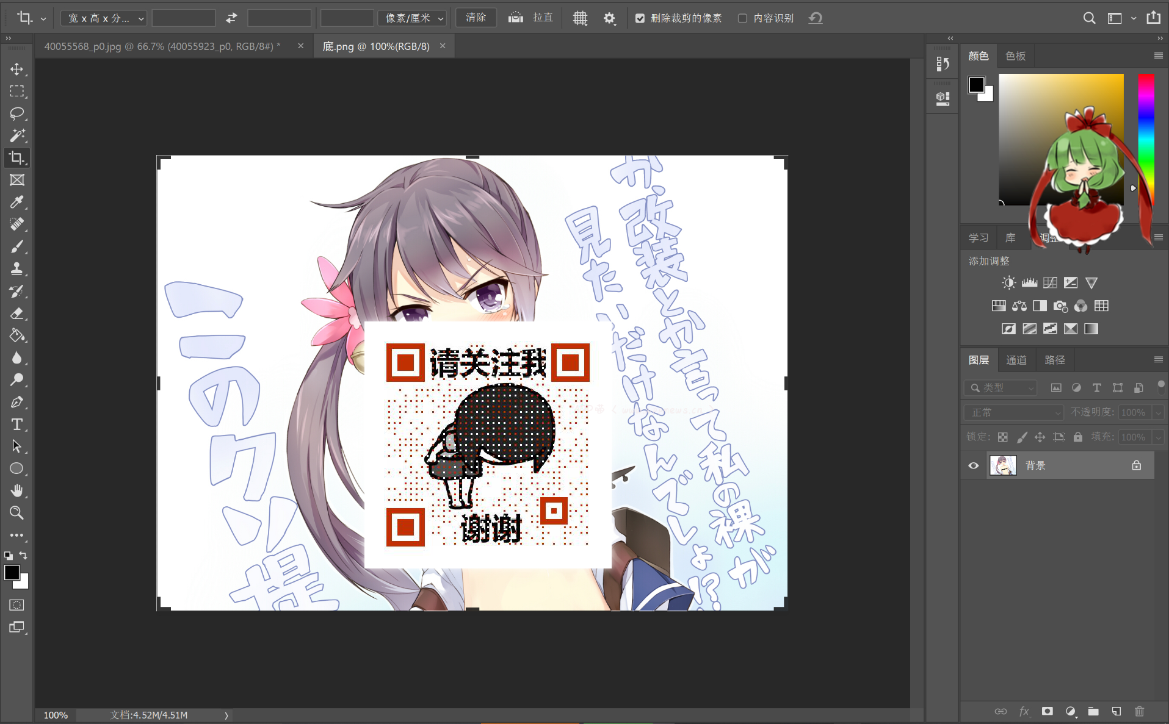Select the Brush tool
This screenshot has height=724, width=1169.
coord(16,246)
